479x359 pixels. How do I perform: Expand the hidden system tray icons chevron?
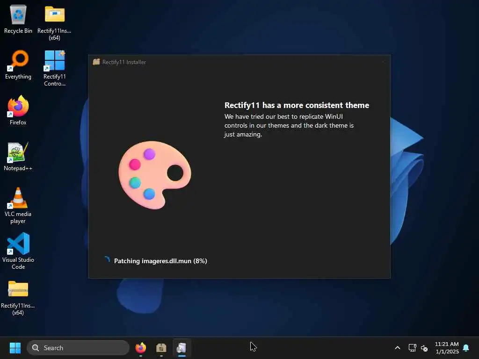[398, 348]
